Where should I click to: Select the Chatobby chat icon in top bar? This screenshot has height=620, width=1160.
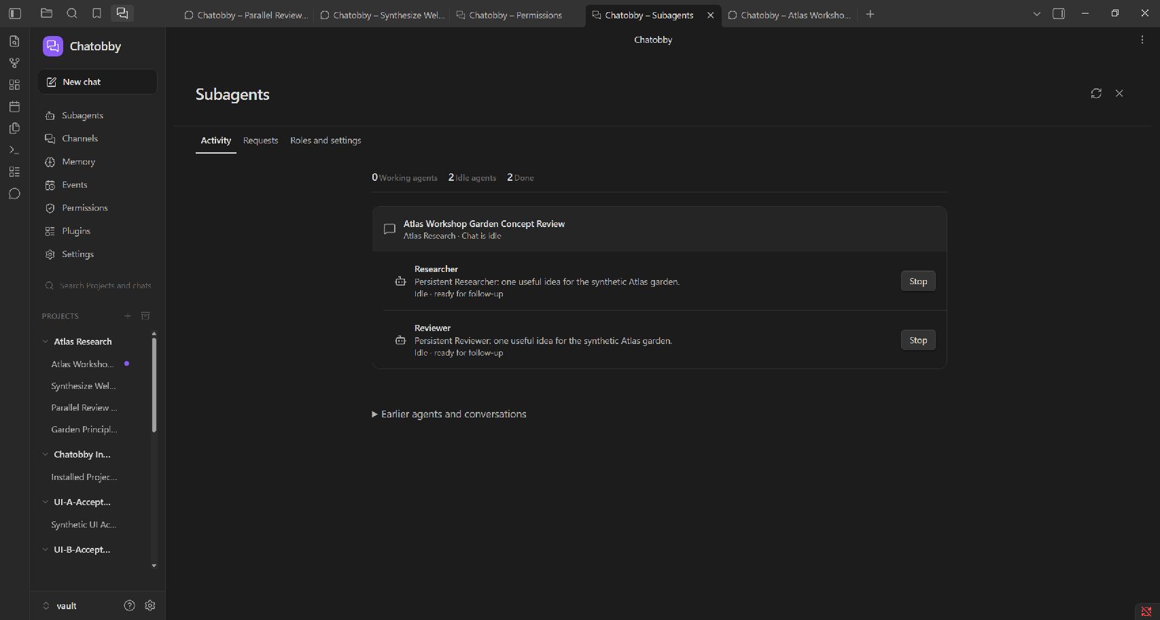tap(122, 14)
